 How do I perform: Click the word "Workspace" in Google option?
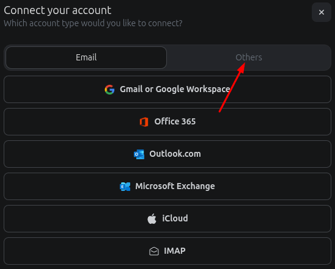(x=208, y=90)
